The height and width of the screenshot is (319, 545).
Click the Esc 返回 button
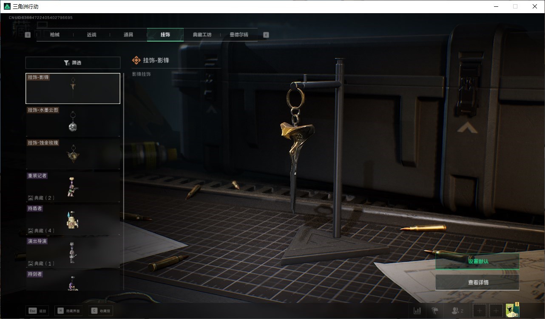pyautogui.click(x=38, y=311)
